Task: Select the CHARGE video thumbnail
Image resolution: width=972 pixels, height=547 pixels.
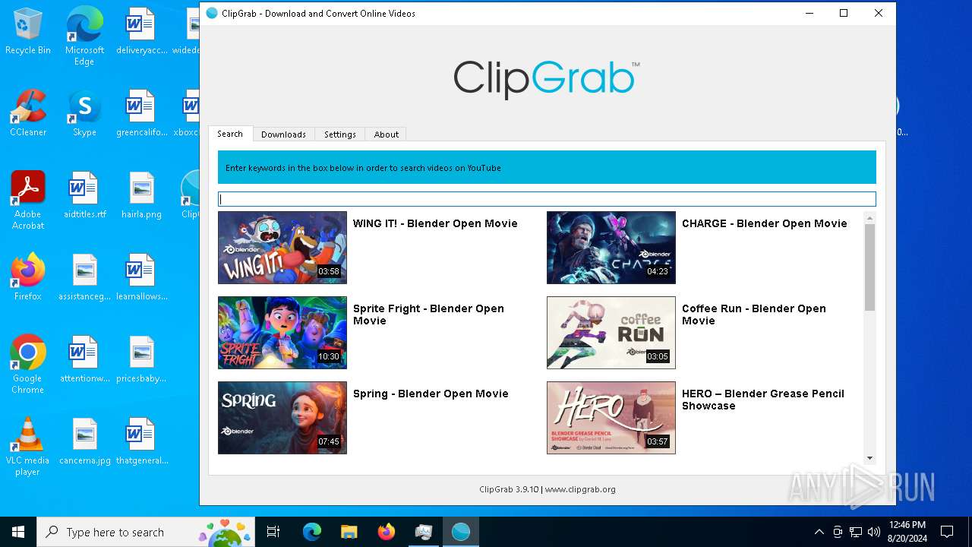Action: 611,248
